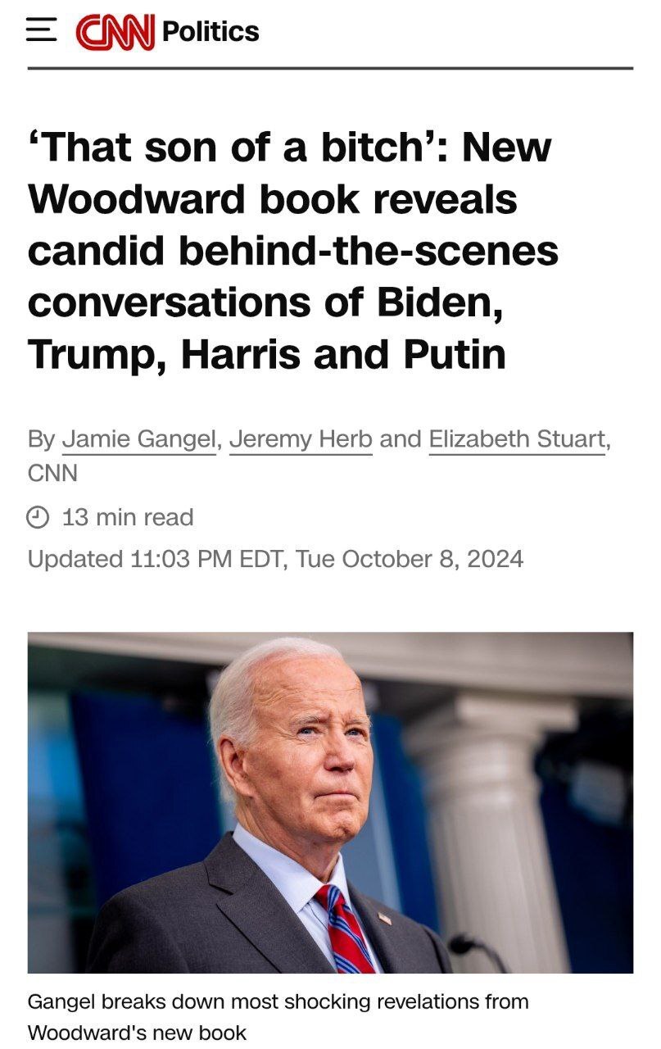Image resolution: width=661 pixels, height=1049 pixels.
Task: Click the word "By" in the byline
Action: click(x=41, y=439)
